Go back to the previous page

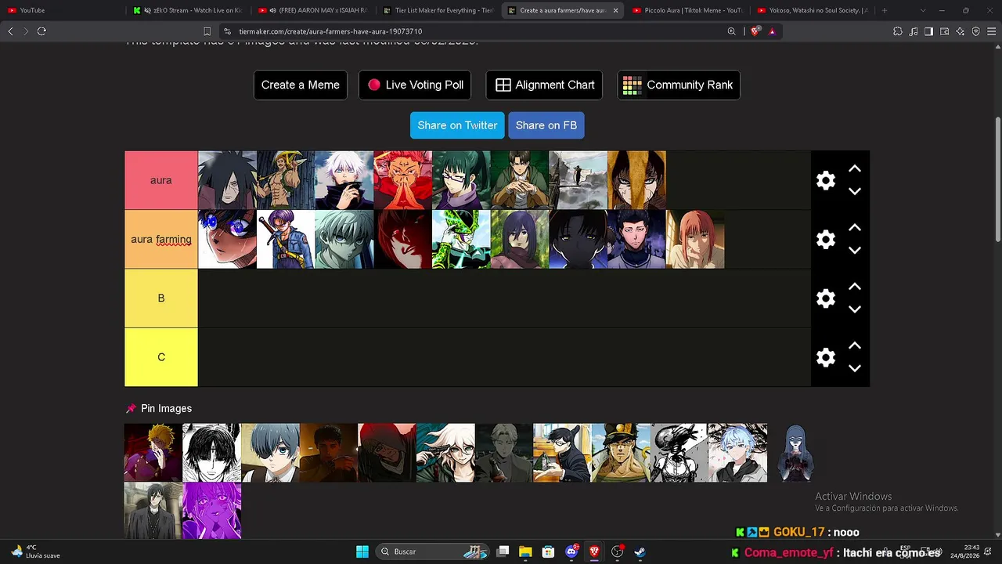tap(10, 31)
